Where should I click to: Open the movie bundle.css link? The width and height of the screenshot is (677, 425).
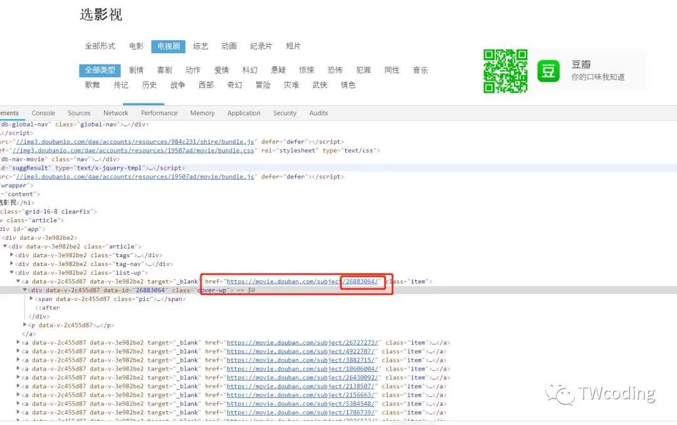pos(134,150)
